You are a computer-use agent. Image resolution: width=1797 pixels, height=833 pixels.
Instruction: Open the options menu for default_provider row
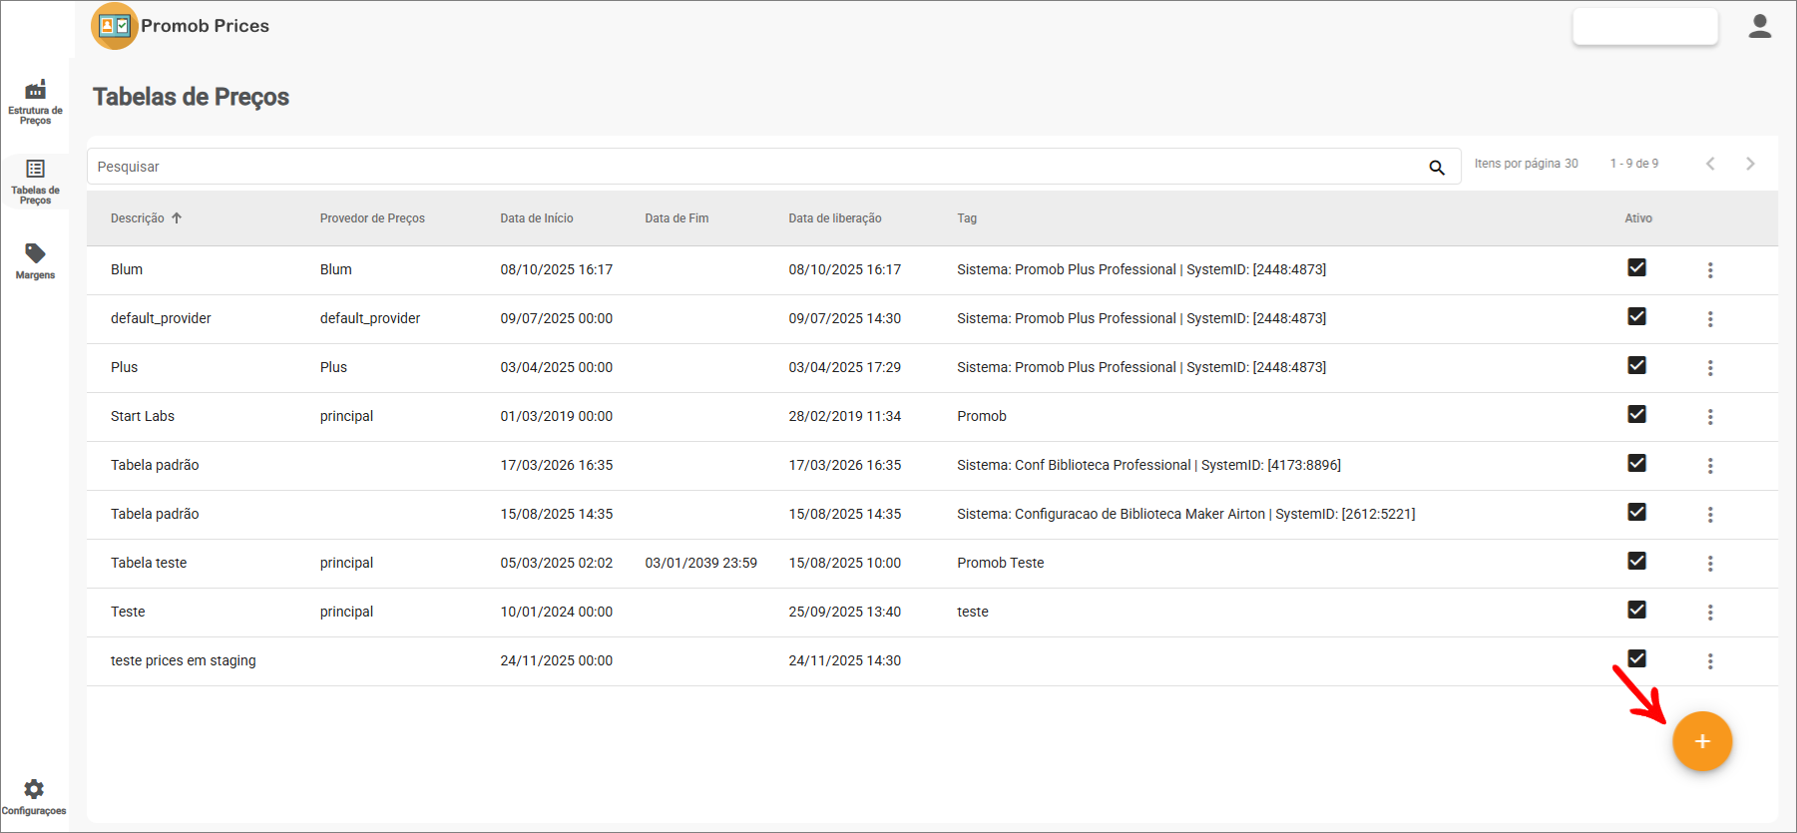[1709, 319]
